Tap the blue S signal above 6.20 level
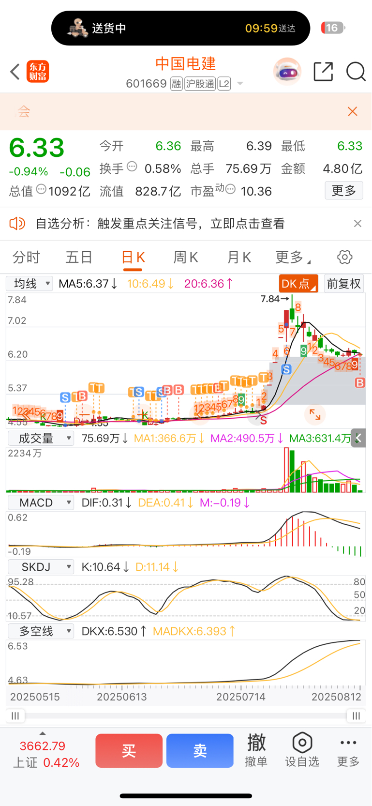 click(286, 370)
